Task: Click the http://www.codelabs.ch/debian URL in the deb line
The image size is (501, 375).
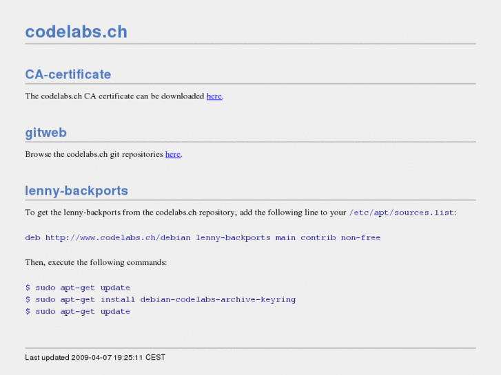Action: pyautogui.click(x=117, y=237)
